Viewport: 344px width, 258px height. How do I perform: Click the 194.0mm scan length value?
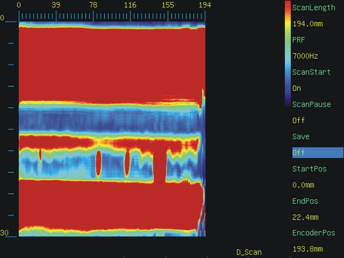point(307,24)
